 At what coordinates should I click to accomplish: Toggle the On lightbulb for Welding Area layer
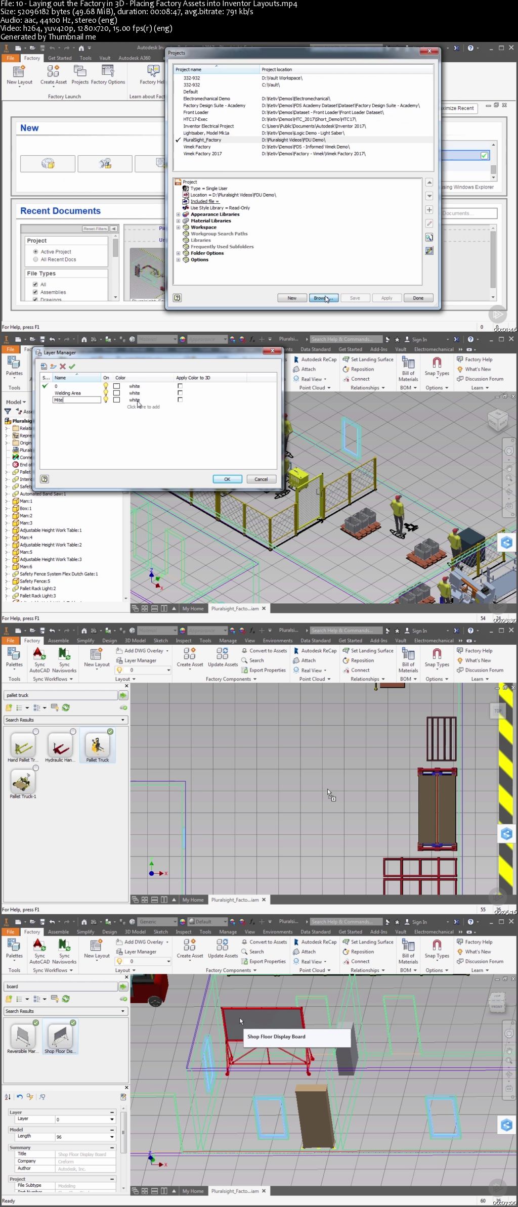pos(106,393)
